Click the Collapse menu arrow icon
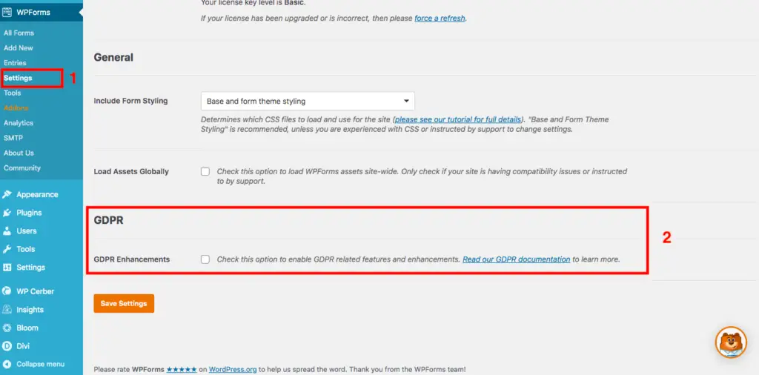Viewport: 759px width, 375px height. tap(7, 364)
